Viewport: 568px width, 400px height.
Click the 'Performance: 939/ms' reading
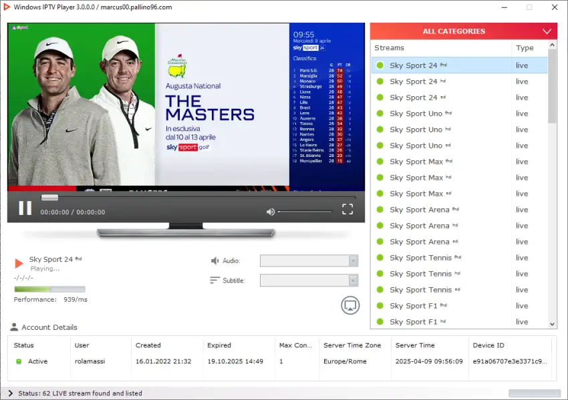51,299
